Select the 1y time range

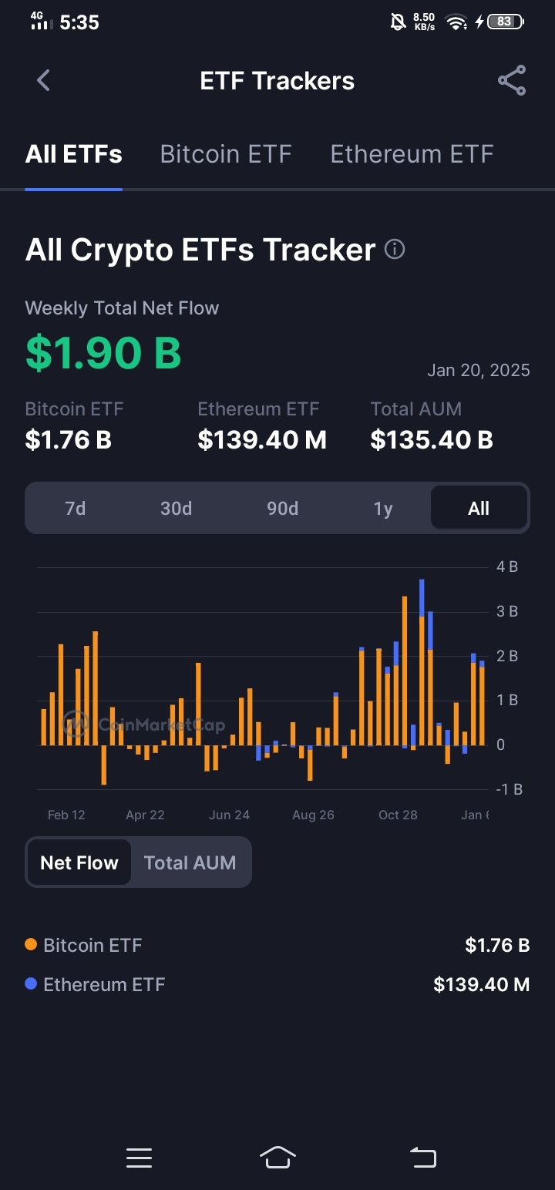pyautogui.click(x=383, y=509)
